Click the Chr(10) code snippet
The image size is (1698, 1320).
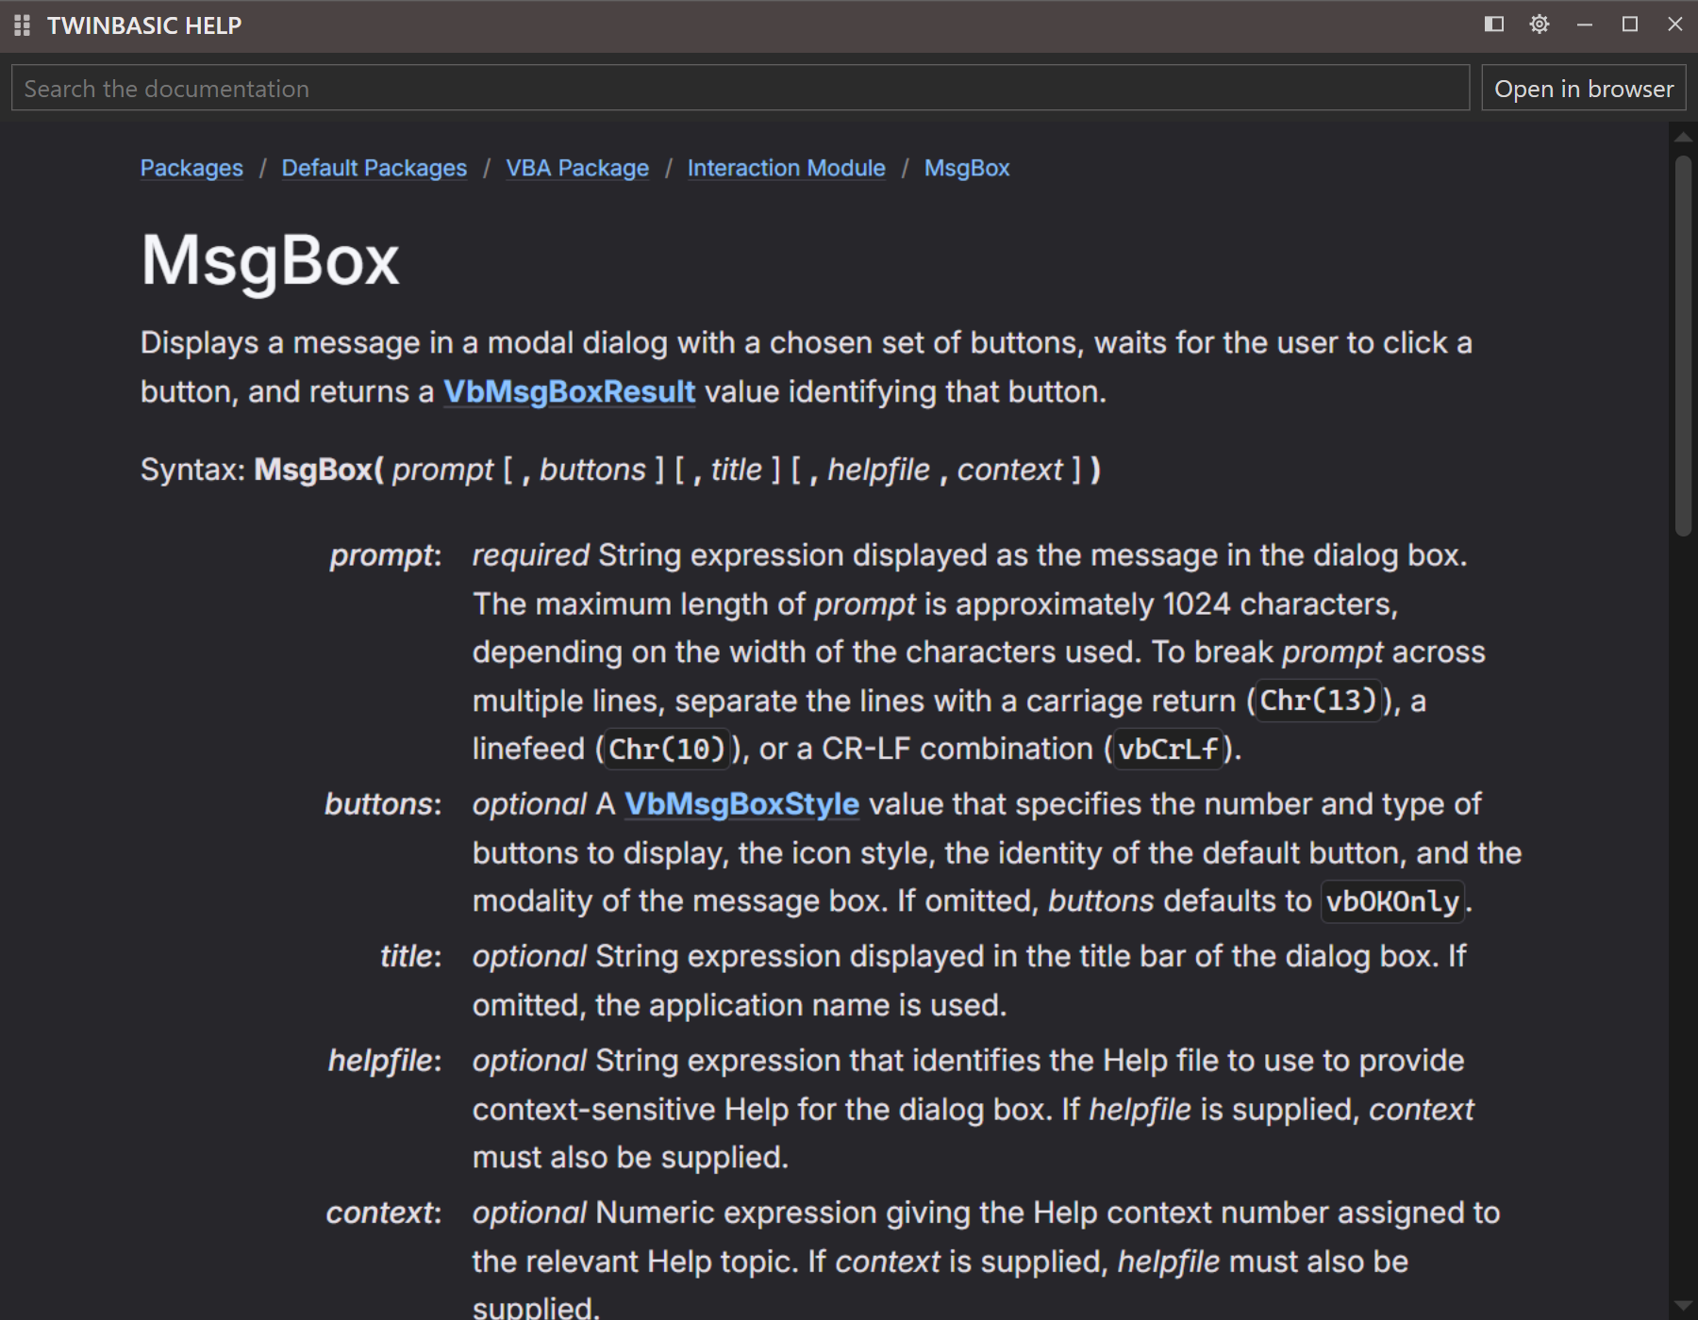pos(667,750)
